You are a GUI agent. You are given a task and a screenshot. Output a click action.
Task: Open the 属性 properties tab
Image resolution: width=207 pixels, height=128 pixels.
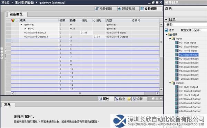click(104, 99)
